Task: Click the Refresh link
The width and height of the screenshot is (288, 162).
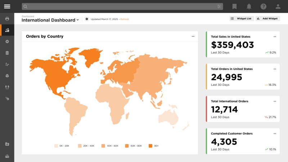Action: click(x=125, y=19)
